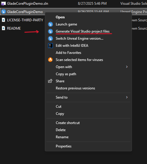147x164 pixels.
Task: Select the LICENSE-THIRD-PARTY file name
Action: tap(25, 20)
